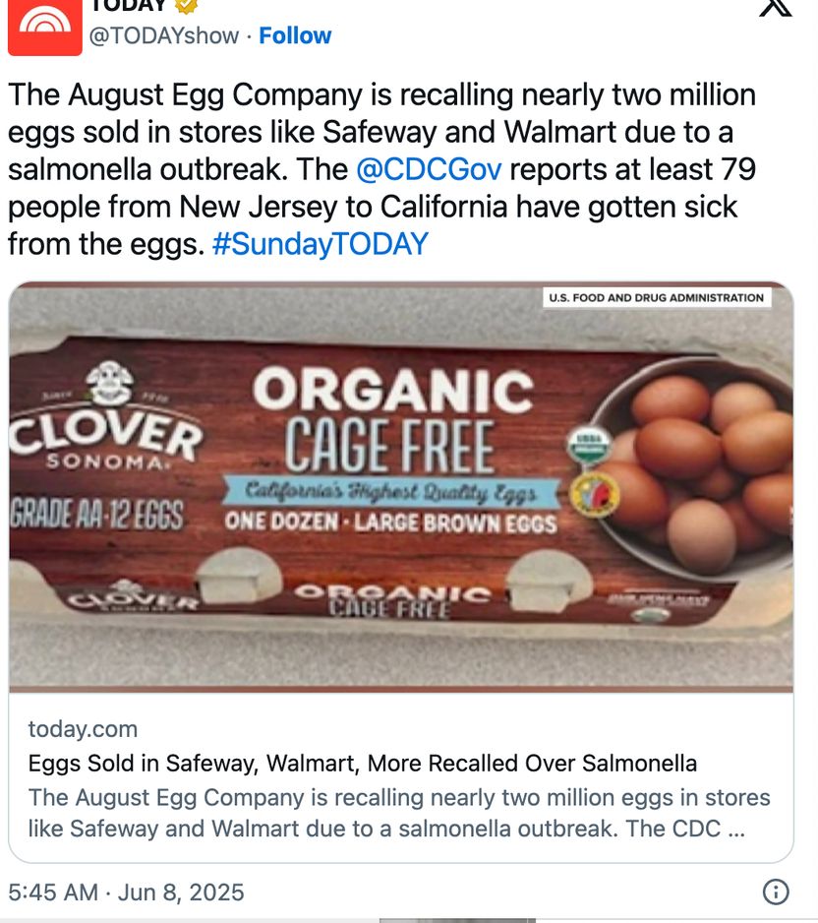
Task: Click the Clover Sonoma logo on carton
Action: (x=107, y=423)
